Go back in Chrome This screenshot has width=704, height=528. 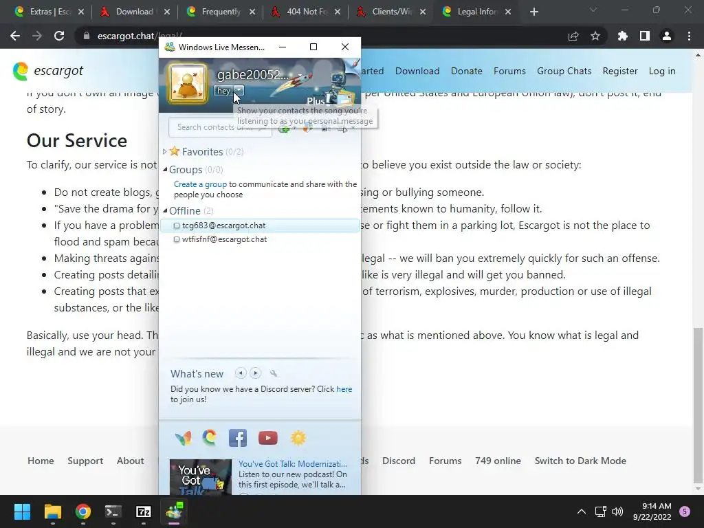point(15,36)
